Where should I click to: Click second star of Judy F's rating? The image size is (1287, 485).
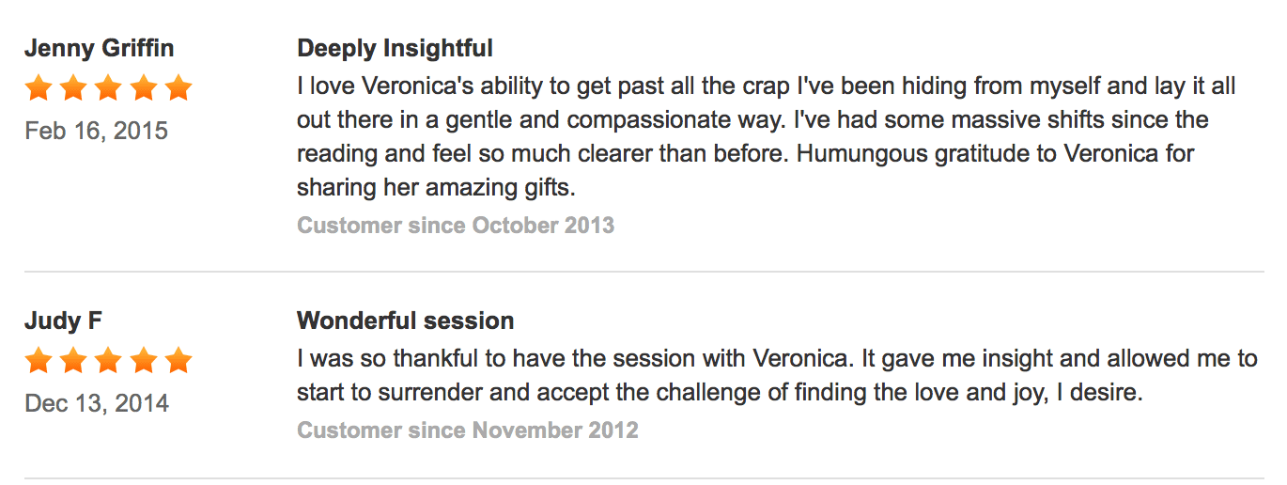(73, 361)
